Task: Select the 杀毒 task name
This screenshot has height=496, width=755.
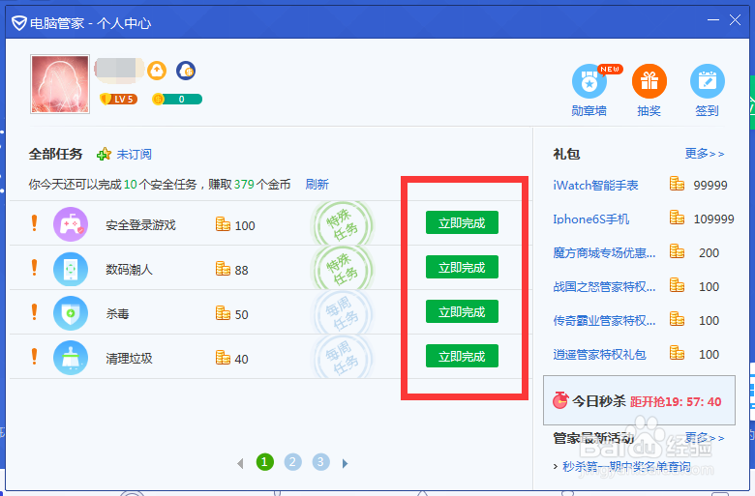Action: (x=117, y=314)
